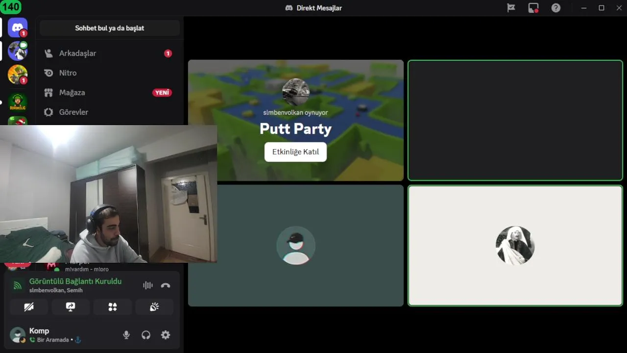
Task: Open the soundboard icon
Action: click(x=154, y=307)
